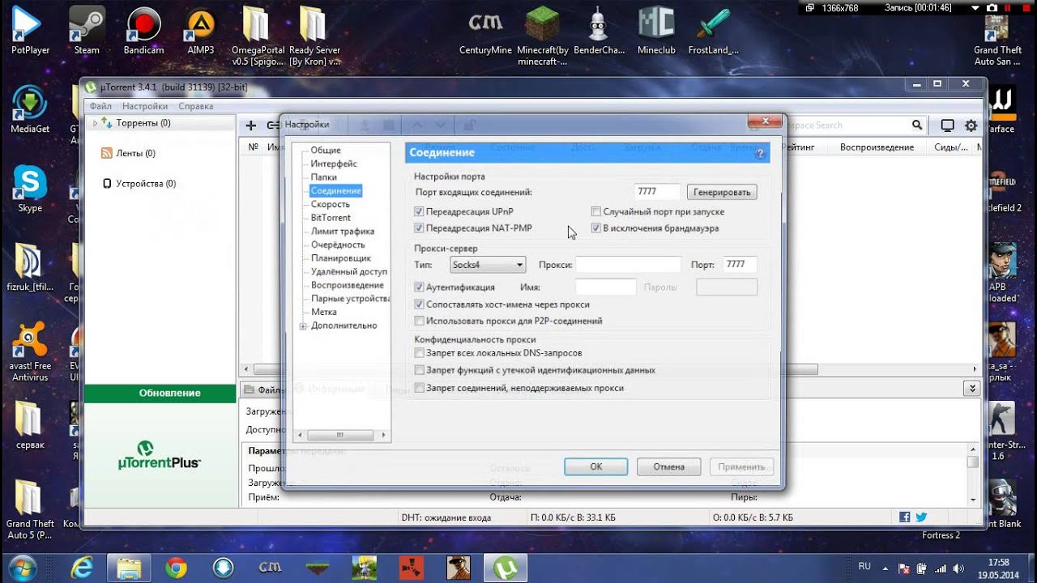
Task: Click the Отмена button
Action: [x=669, y=467]
